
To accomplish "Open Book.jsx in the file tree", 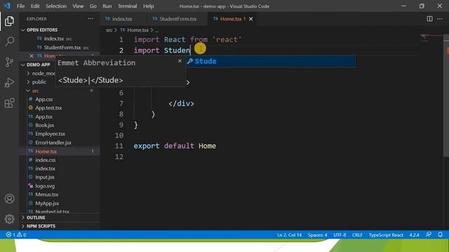I will tap(60, 125).
